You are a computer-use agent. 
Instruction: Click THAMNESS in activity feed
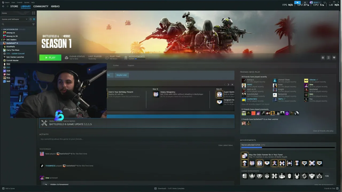pyautogui.click(x=50, y=166)
